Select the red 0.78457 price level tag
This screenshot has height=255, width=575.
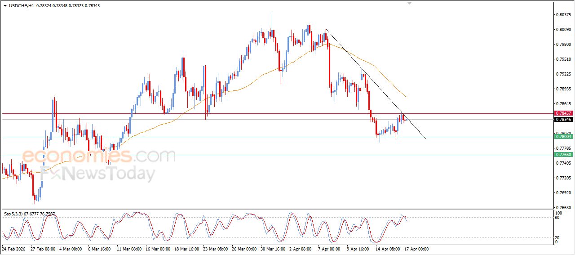click(x=563, y=113)
